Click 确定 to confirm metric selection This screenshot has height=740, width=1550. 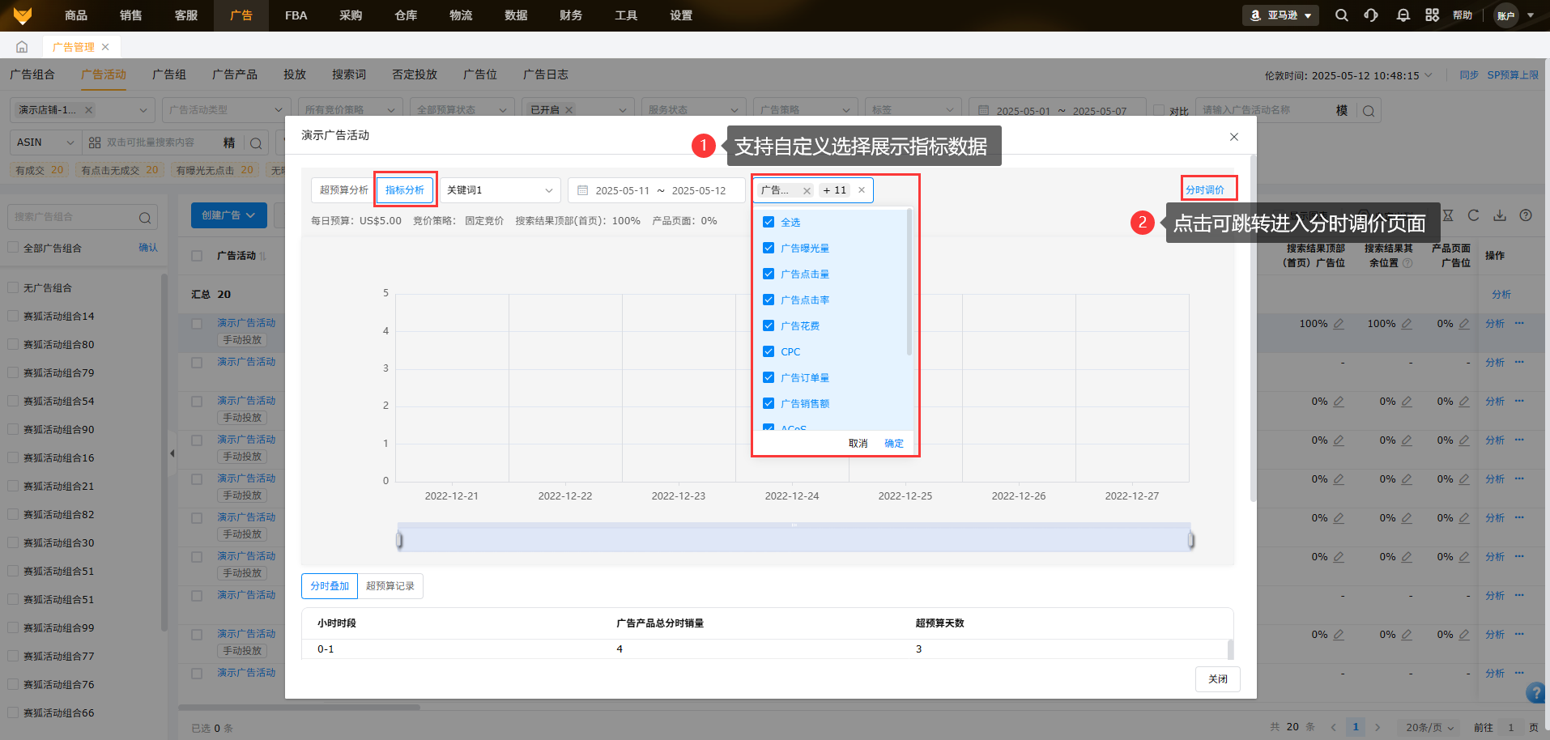[x=894, y=444]
